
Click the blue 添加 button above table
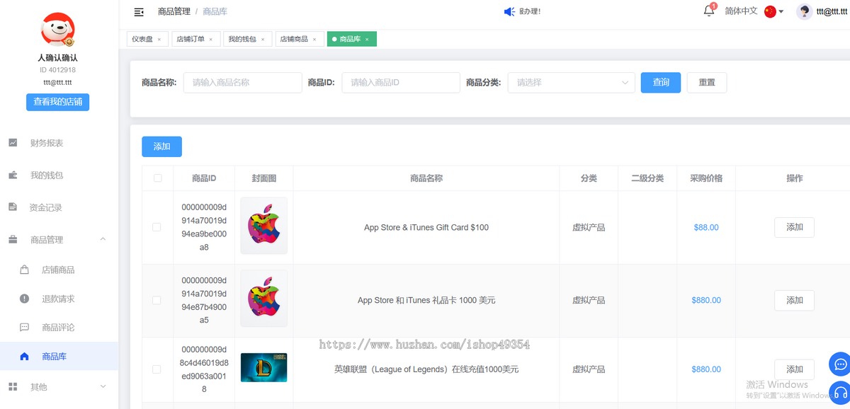pyautogui.click(x=161, y=146)
